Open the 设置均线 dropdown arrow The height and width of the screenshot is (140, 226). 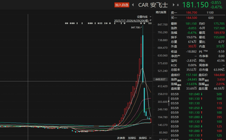[x=150, y=17]
